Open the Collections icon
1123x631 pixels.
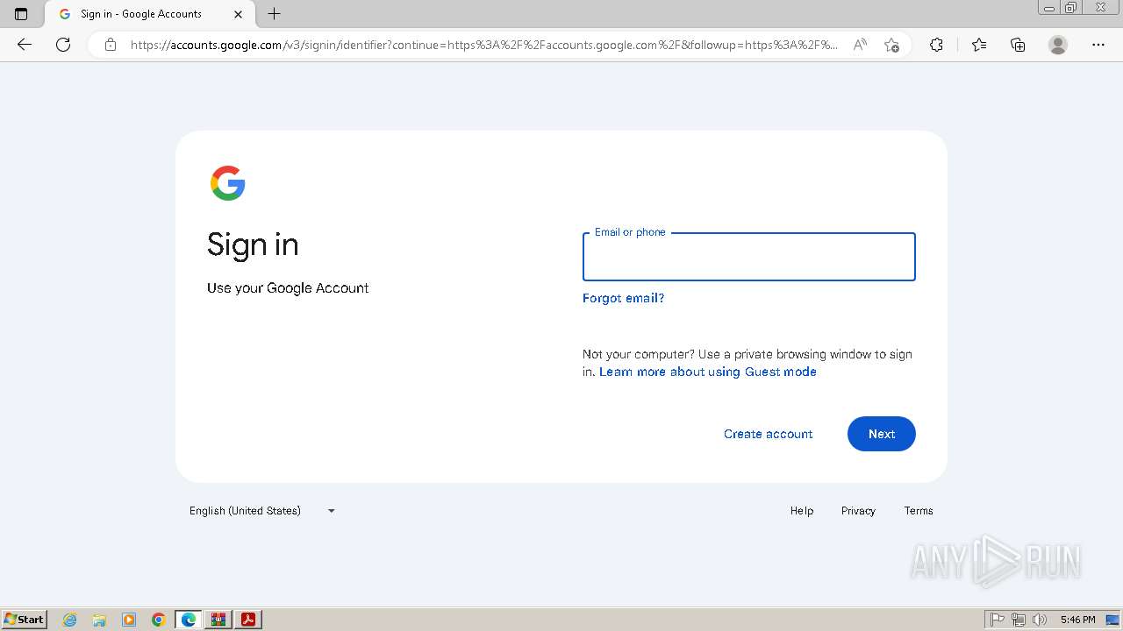pos(1018,45)
